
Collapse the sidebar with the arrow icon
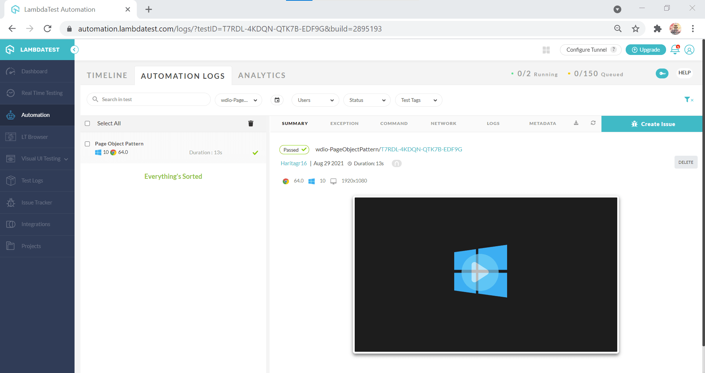pyautogui.click(x=75, y=50)
